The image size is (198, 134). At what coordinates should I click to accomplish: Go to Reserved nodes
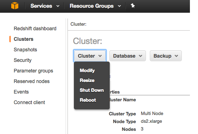coord(32,81)
